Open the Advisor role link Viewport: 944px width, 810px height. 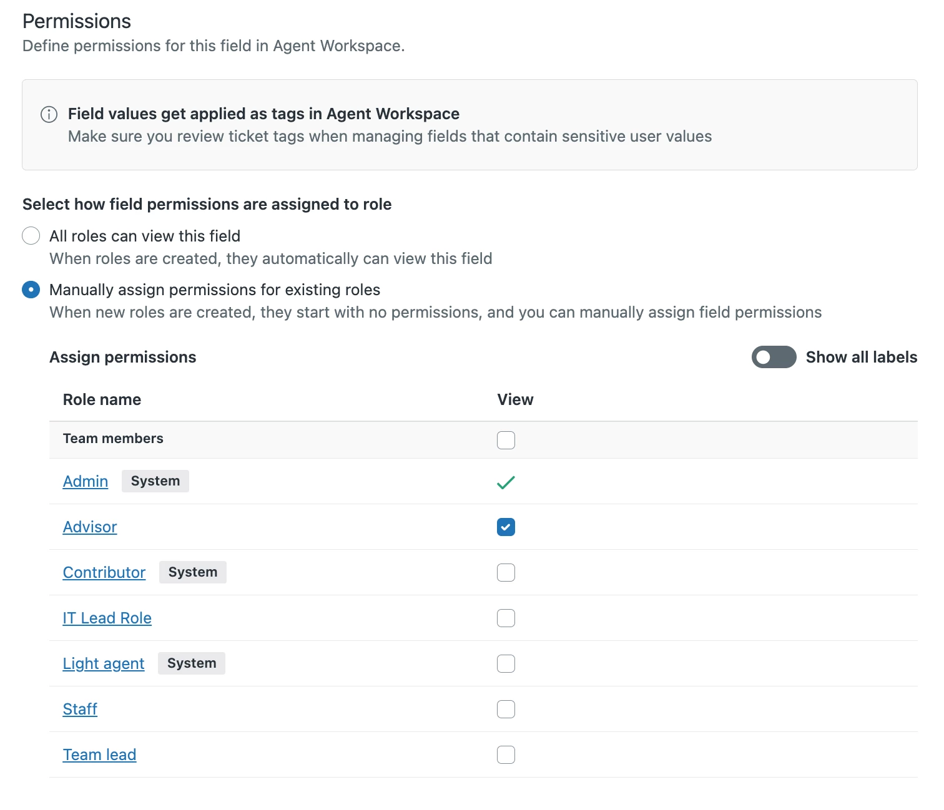pos(90,527)
